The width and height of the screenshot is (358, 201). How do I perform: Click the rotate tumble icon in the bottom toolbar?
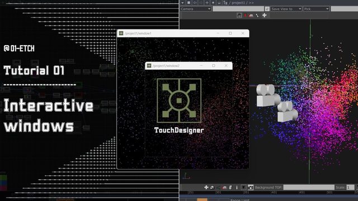coord(212,188)
